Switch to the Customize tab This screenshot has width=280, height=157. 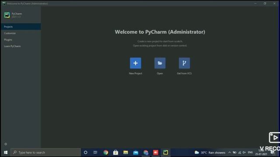pyautogui.click(x=21, y=33)
